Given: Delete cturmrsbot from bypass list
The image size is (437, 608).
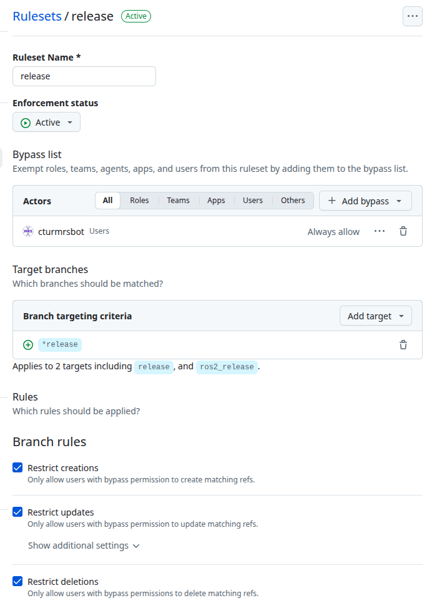Looking at the screenshot, I should point(403,231).
